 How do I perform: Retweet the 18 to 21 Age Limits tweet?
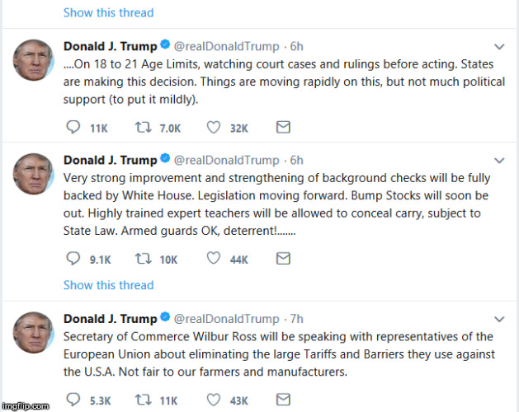(x=142, y=127)
